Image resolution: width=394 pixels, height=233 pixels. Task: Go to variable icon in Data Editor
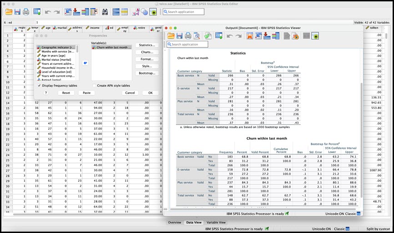(x=76, y=12)
